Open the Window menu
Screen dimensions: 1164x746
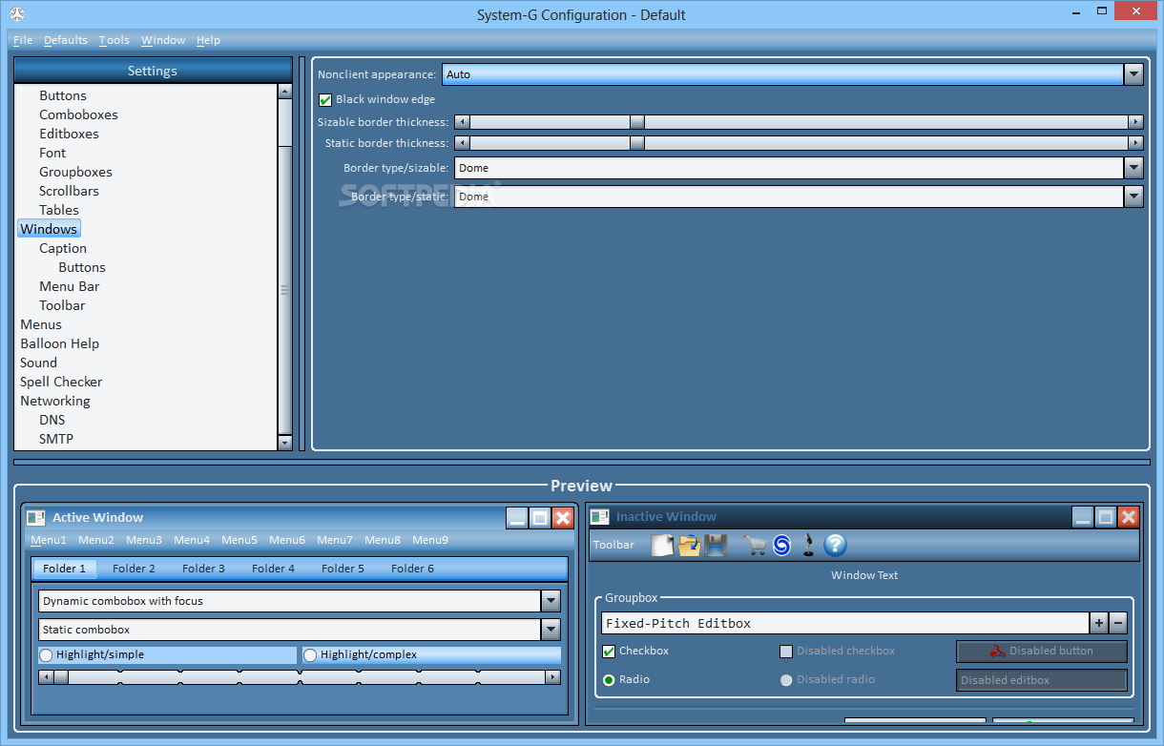[163, 40]
